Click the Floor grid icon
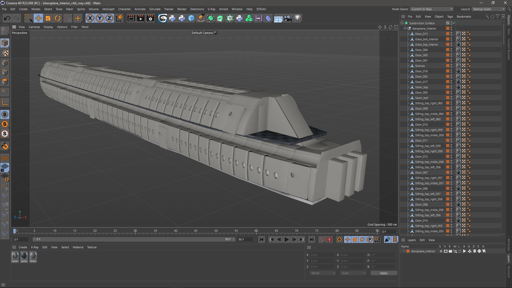The width and height of the screenshot is (512, 288). [x=278, y=18]
